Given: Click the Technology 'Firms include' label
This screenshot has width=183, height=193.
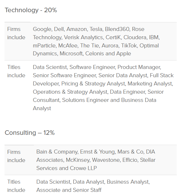Looking at the screenshot, I should [x=16, y=33].
